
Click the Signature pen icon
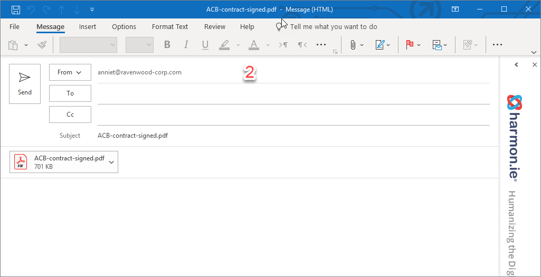pyautogui.click(x=380, y=45)
